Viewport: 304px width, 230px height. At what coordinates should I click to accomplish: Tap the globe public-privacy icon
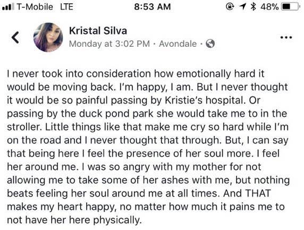point(210,44)
